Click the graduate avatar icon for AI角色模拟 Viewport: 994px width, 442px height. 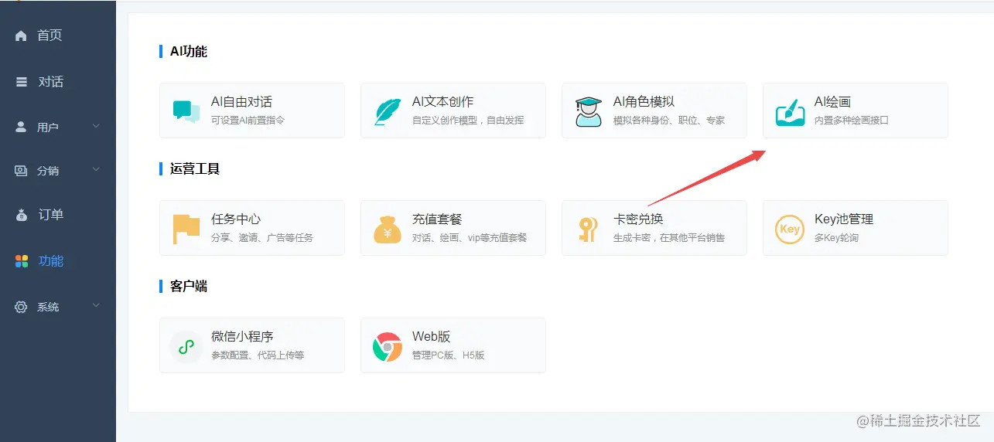click(x=588, y=111)
